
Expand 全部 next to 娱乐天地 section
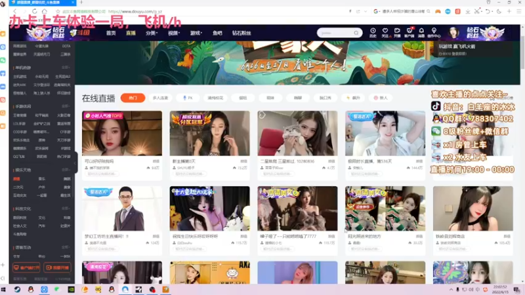[x=65, y=170]
